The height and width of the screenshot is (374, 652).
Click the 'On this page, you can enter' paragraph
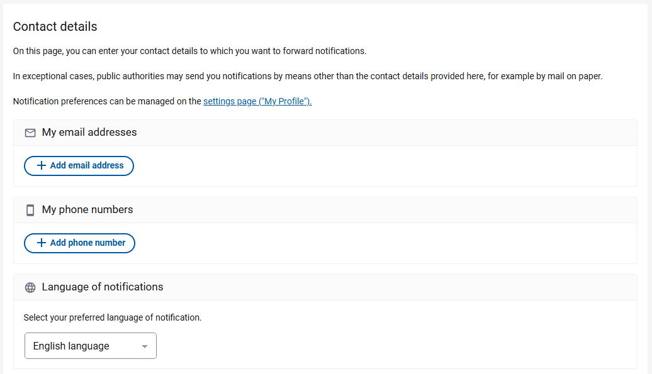coord(189,51)
